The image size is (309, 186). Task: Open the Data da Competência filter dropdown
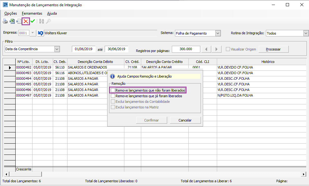(x=57, y=49)
